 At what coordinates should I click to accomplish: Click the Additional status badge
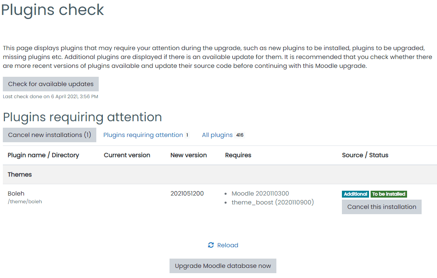click(x=355, y=194)
